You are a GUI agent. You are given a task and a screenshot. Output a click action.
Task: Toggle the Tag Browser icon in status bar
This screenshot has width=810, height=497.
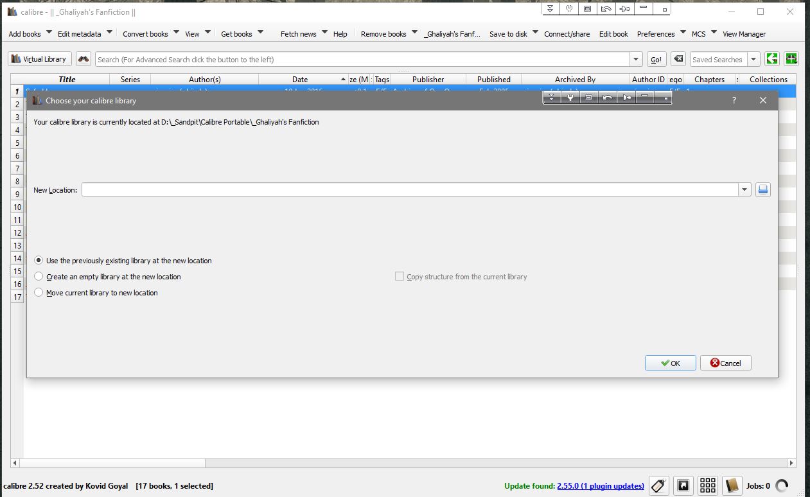pos(659,485)
